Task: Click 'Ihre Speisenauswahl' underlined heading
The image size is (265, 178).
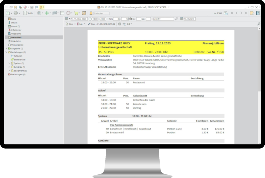Action: (122, 125)
